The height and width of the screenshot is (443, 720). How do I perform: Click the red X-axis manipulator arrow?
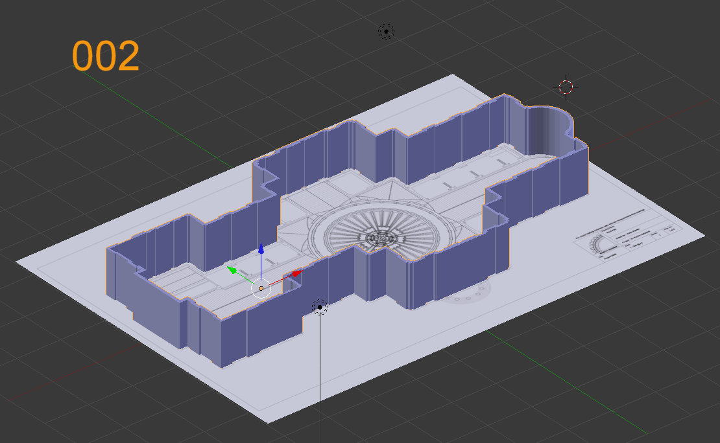297,273
